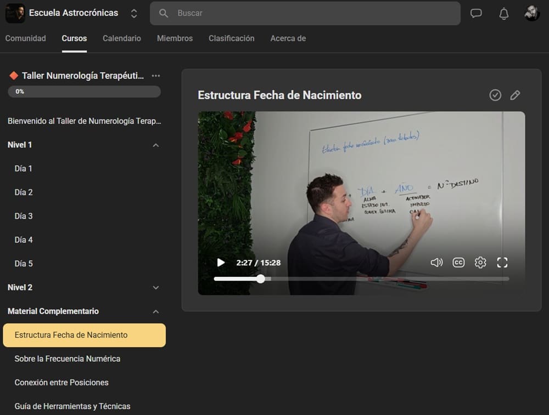This screenshot has height=415, width=549.
Task: Collapse the Nivel 1 section
Action: tap(156, 145)
